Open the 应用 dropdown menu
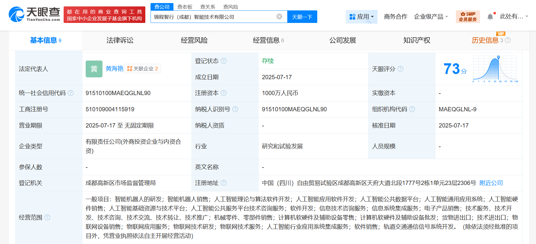The width and height of the screenshot is (536, 244). click(x=362, y=17)
